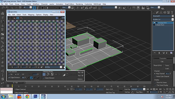Click the Align tool icon
This screenshot has height=99, width=175.
point(124,8)
